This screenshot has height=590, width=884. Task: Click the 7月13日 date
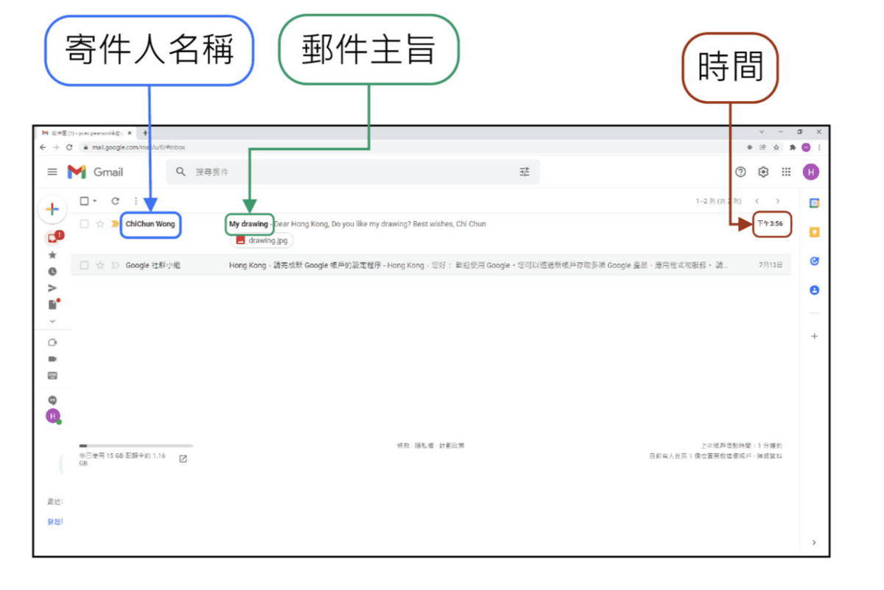771,265
